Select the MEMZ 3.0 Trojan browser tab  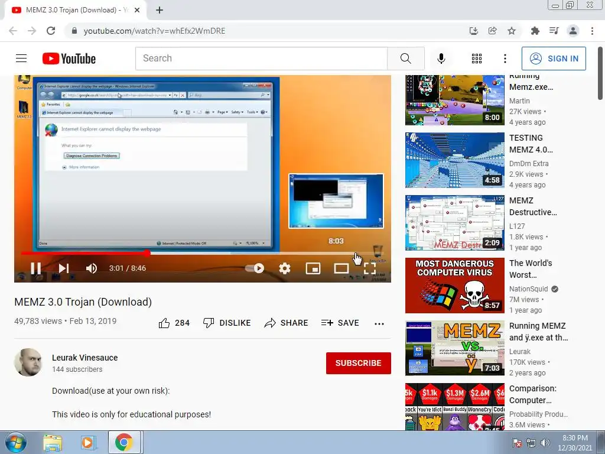point(75,10)
